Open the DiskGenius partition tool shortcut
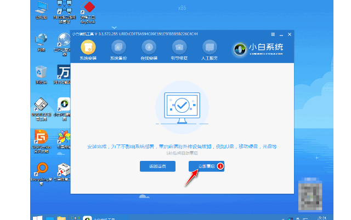The width and height of the screenshot is (351, 220). click(x=41, y=137)
